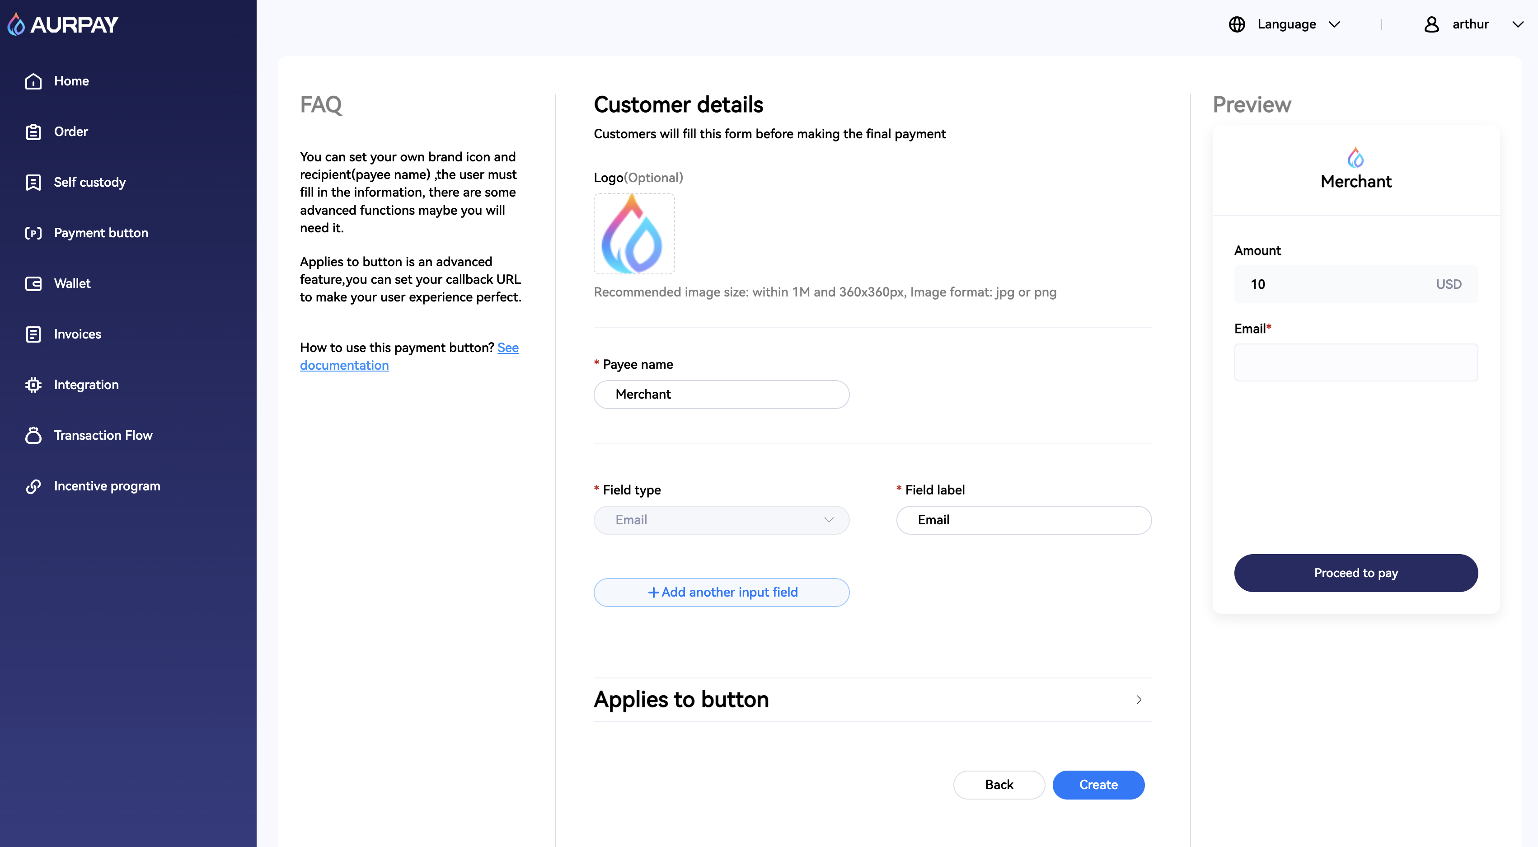The height and width of the screenshot is (847, 1538).
Task: Click the Aurpay flame logo icon
Action: point(16,24)
